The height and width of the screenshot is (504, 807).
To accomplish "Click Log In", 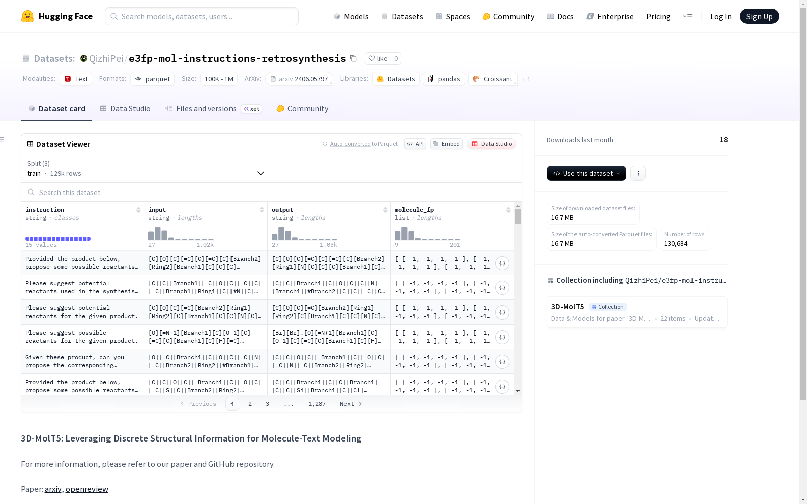I will pos(721,16).
